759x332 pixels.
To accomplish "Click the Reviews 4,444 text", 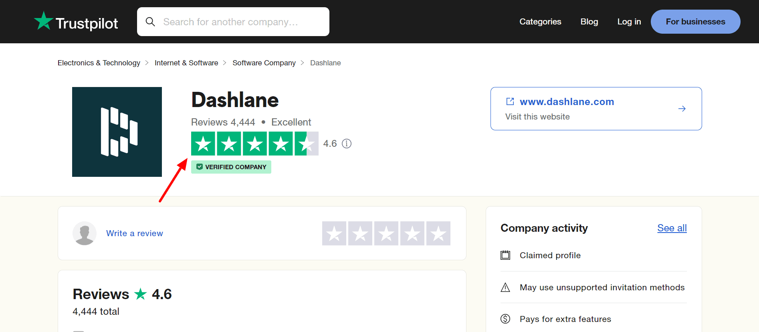I will (223, 122).
